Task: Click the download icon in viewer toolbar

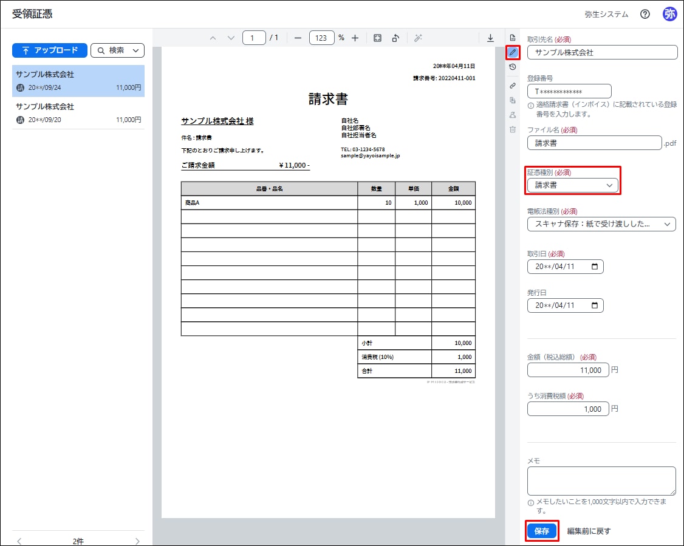Action: [x=490, y=38]
